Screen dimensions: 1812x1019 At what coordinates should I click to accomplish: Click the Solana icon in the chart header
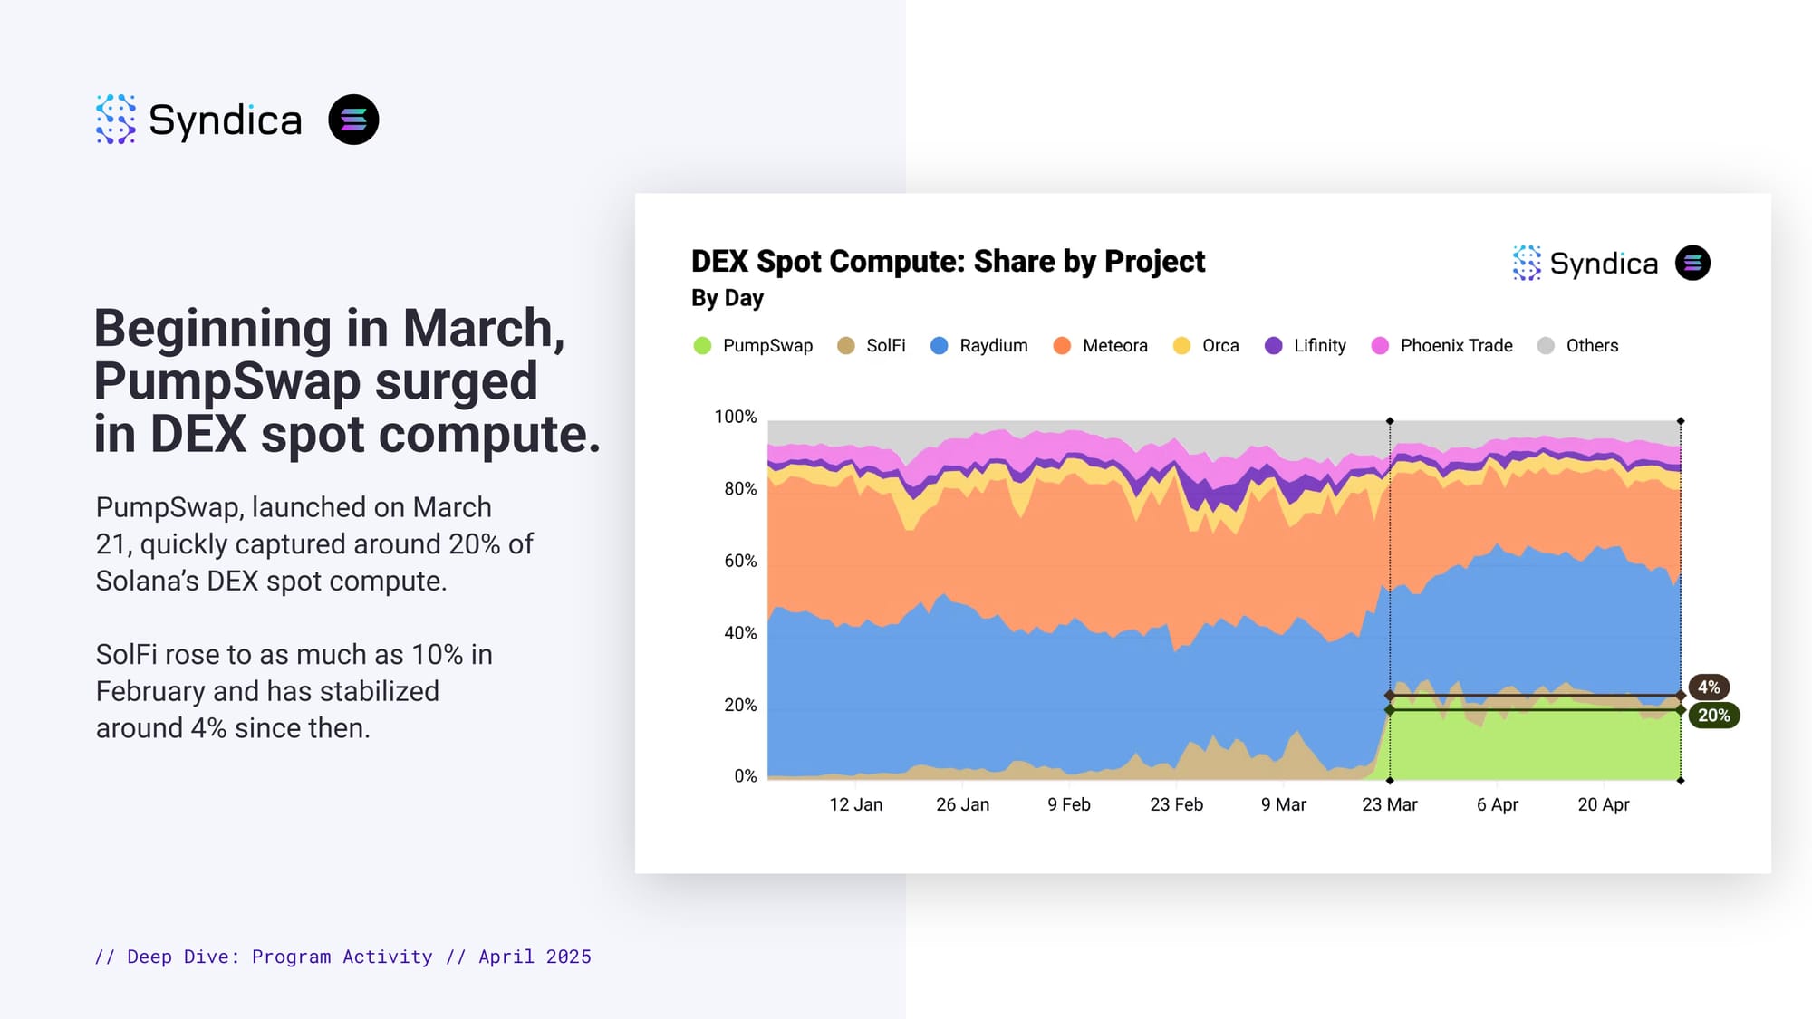click(x=1692, y=263)
